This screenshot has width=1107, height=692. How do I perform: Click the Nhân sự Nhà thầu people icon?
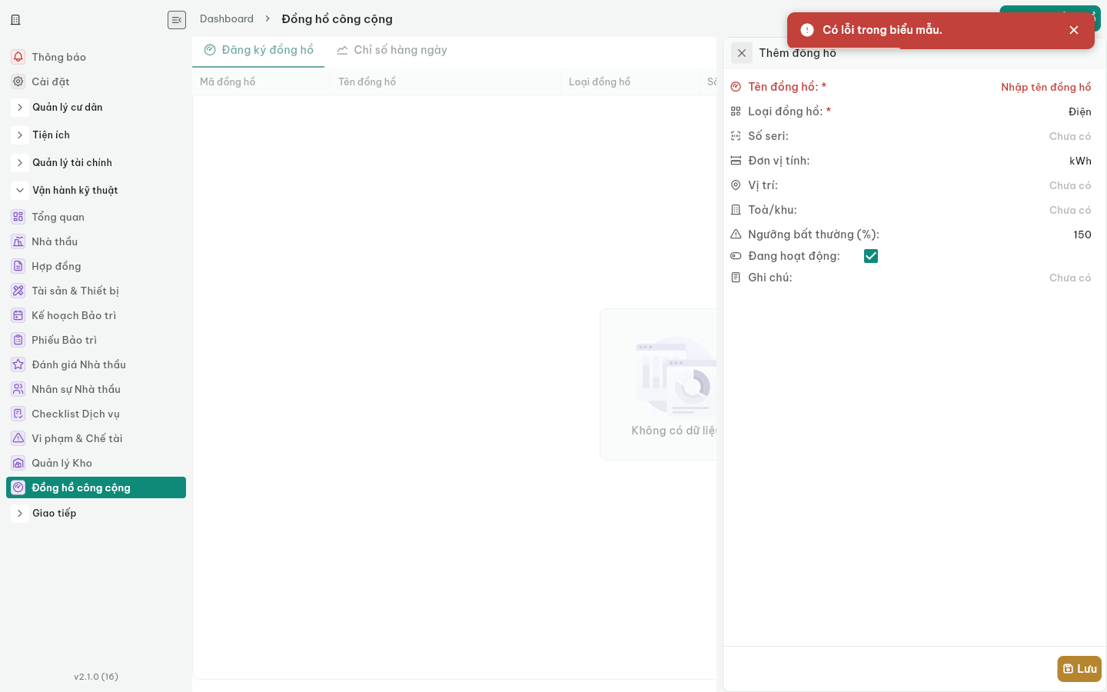18,389
